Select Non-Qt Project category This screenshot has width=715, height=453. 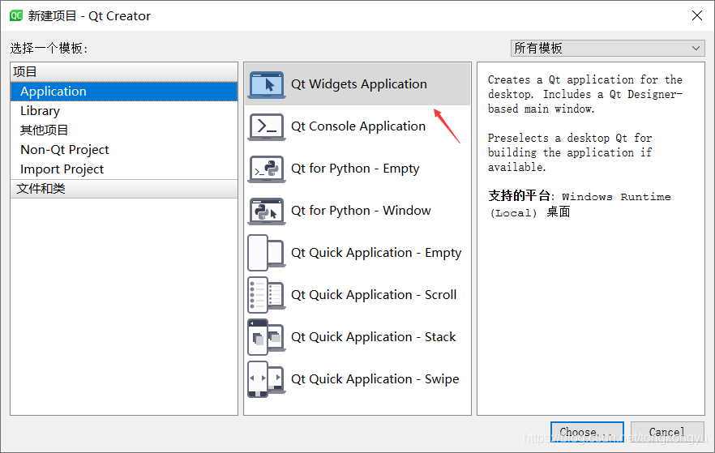(124, 149)
